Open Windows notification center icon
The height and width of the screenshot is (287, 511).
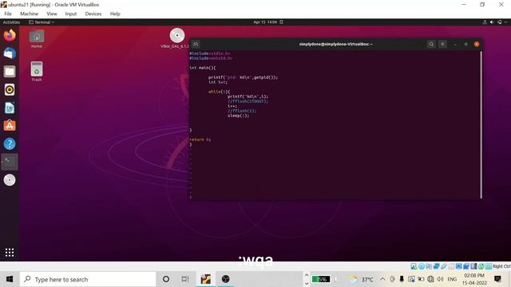[x=497, y=279]
